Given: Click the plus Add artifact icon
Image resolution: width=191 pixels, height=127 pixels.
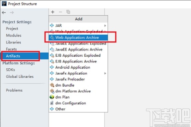Looking at the screenshot, I should 53,12.
